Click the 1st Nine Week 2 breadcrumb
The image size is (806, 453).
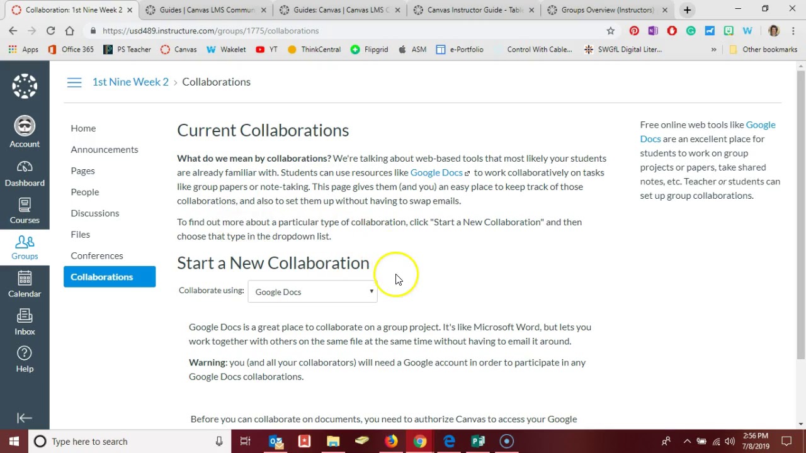pyautogui.click(x=130, y=82)
